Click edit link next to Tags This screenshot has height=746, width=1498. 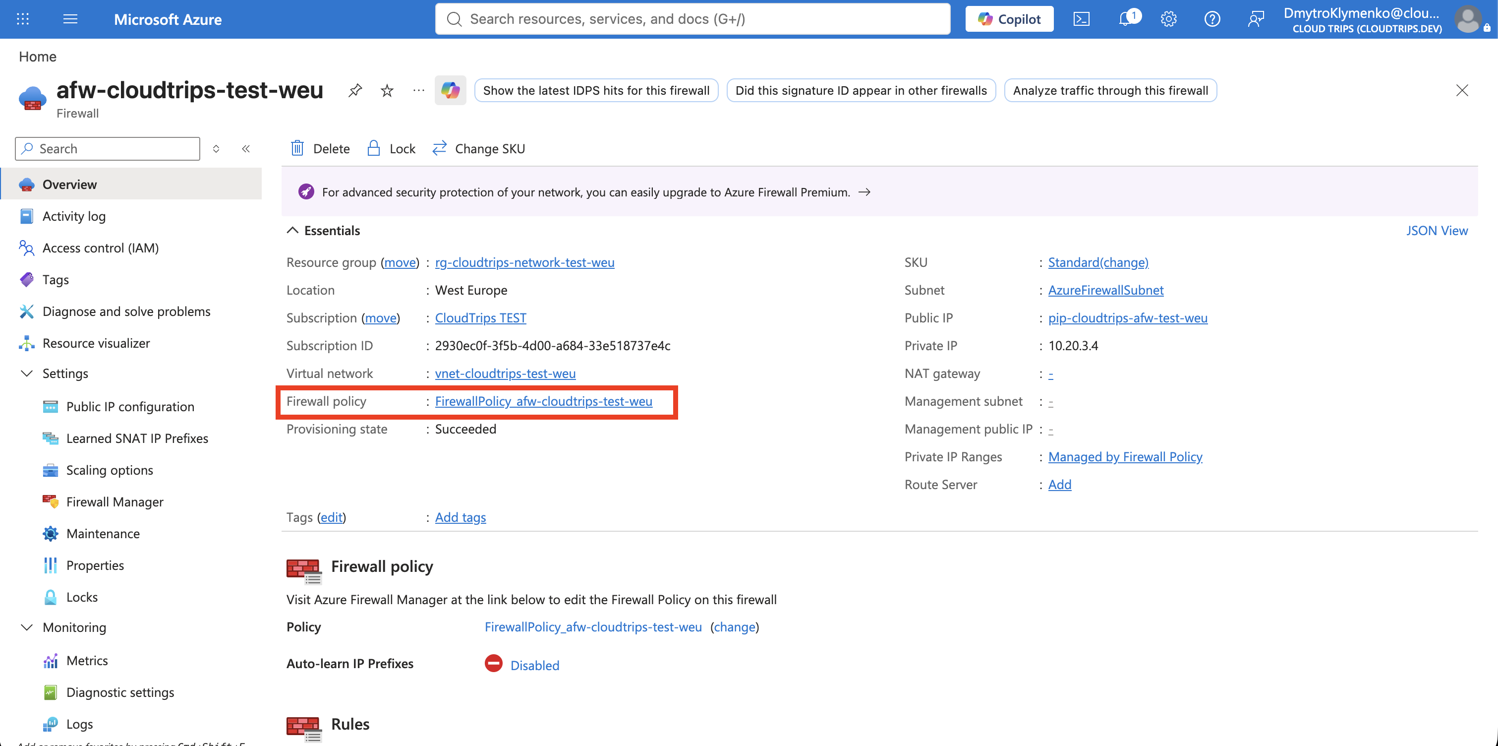point(332,517)
